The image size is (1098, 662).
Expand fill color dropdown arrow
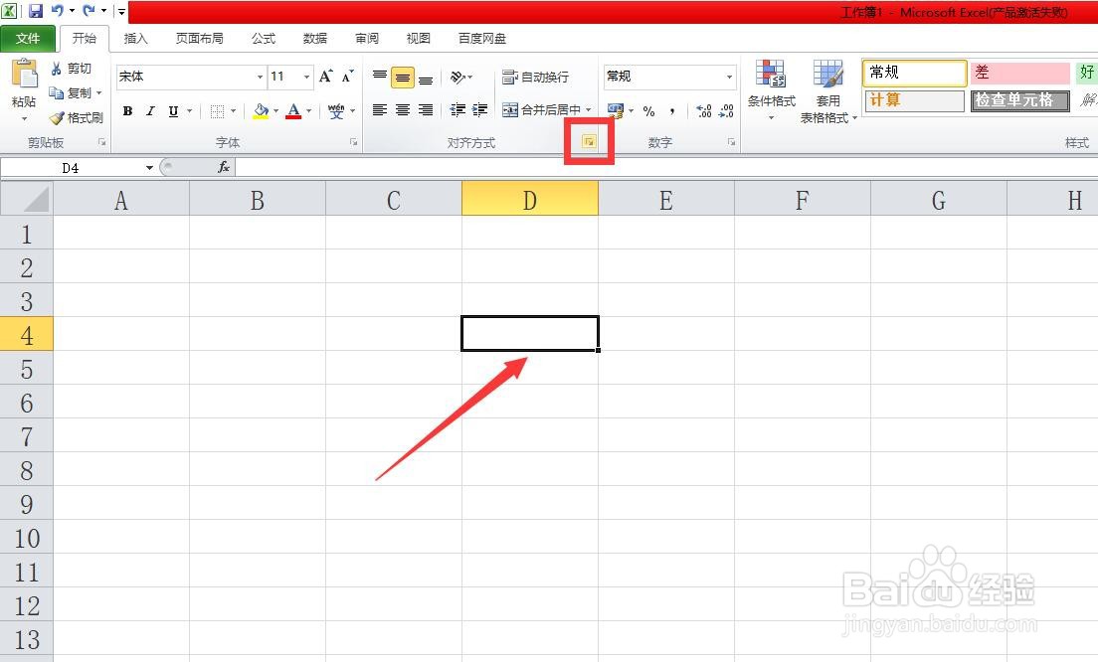pyautogui.click(x=275, y=110)
